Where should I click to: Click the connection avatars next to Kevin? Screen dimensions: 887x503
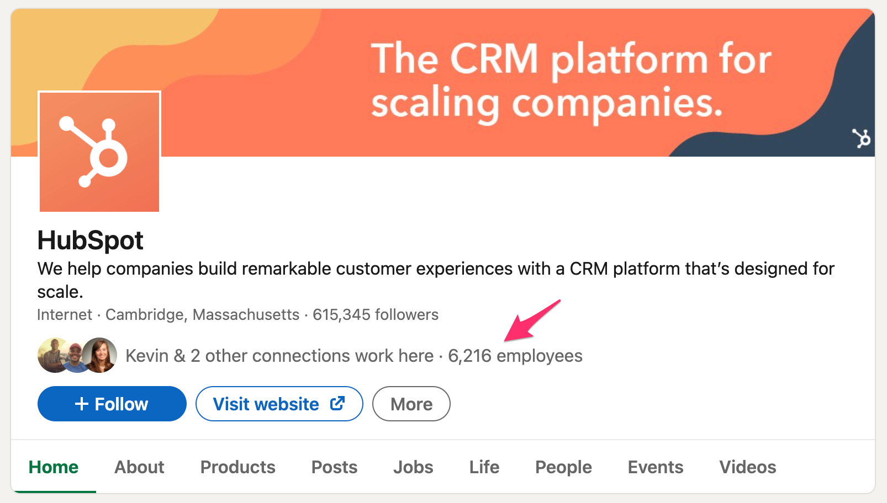click(77, 356)
